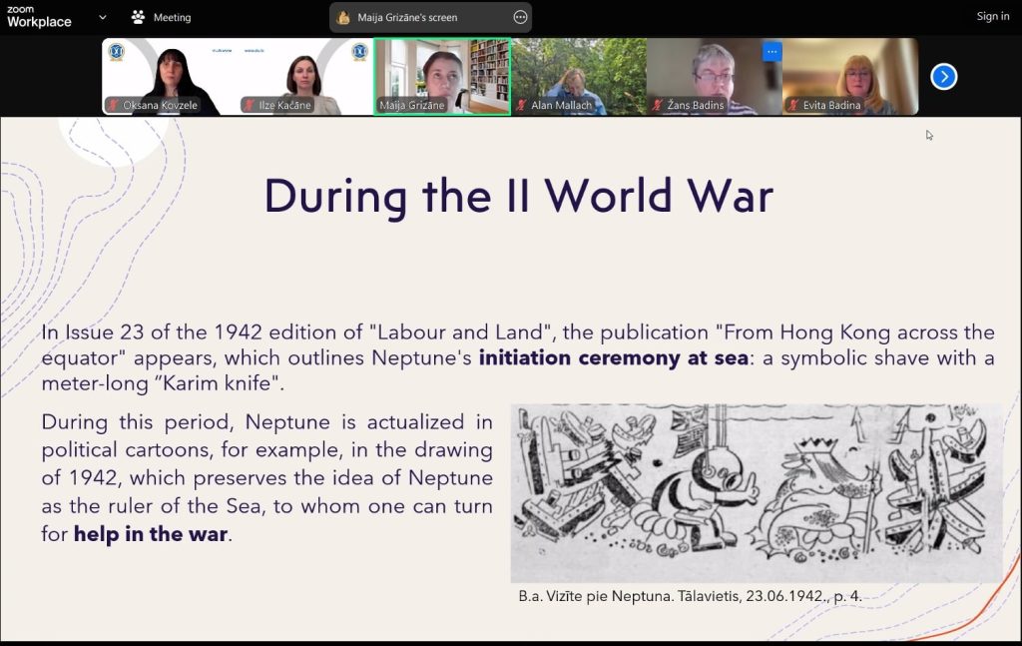Select Evita Badina's video thumbnail
1022x646 pixels.
(x=850, y=76)
